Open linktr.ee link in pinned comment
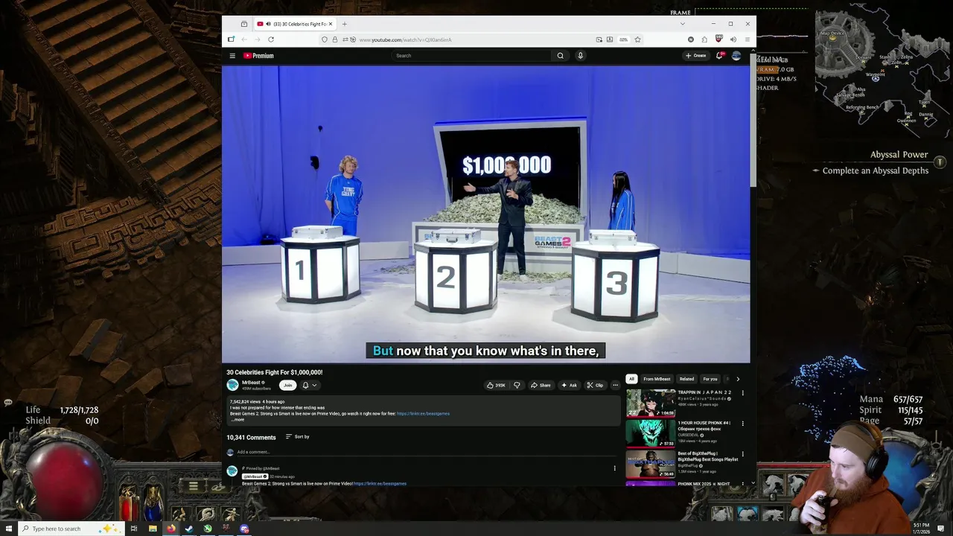The height and width of the screenshot is (536, 953). [380, 483]
